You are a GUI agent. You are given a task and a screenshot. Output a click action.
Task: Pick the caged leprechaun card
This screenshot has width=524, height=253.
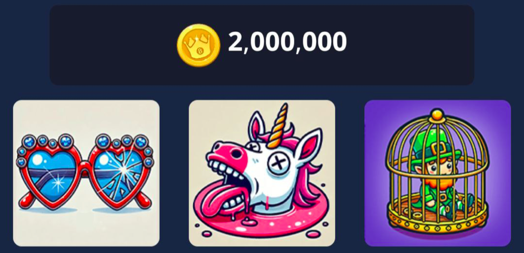tap(438, 173)
